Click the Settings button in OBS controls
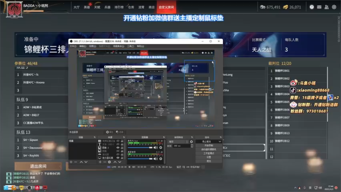Viewport: 341px width, 192px height. click(209, 157)
